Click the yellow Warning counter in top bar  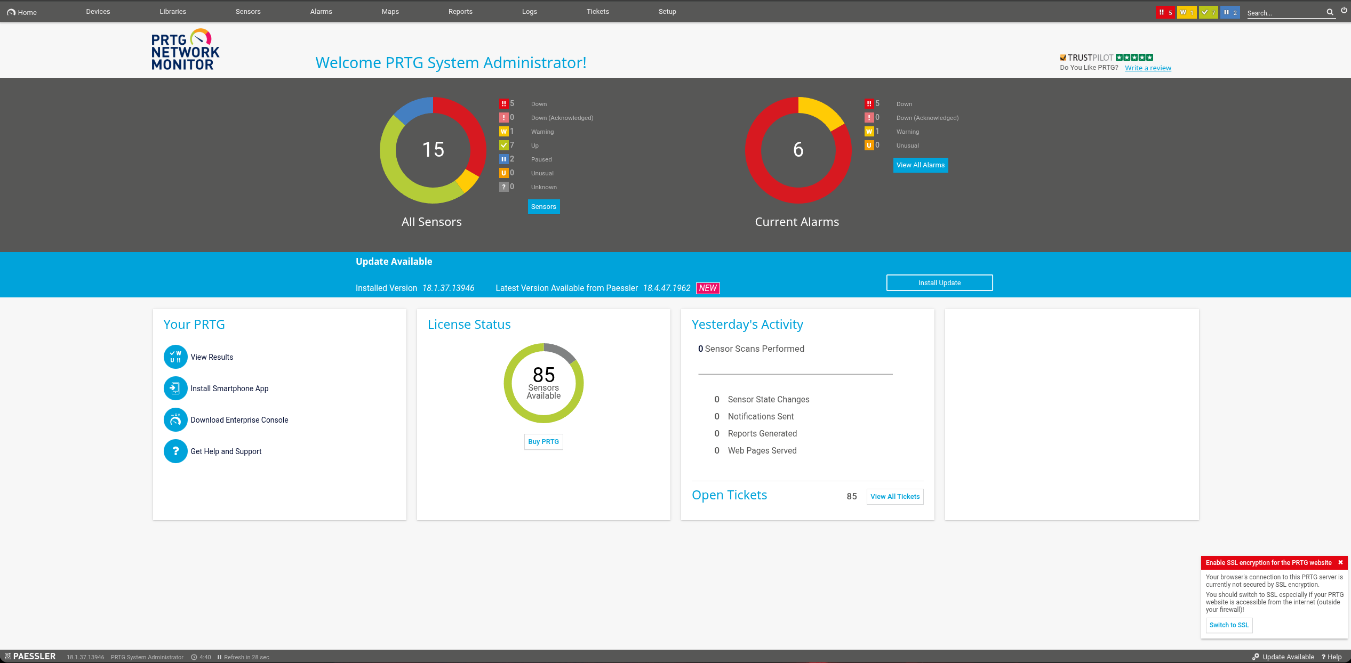point(1187,12)
